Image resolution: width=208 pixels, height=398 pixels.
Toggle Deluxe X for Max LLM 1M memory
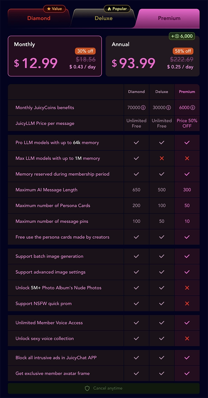click(162, 158)
